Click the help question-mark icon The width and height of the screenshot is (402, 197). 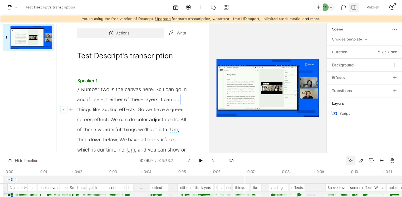pyautogui.click(x=392, y=7)
